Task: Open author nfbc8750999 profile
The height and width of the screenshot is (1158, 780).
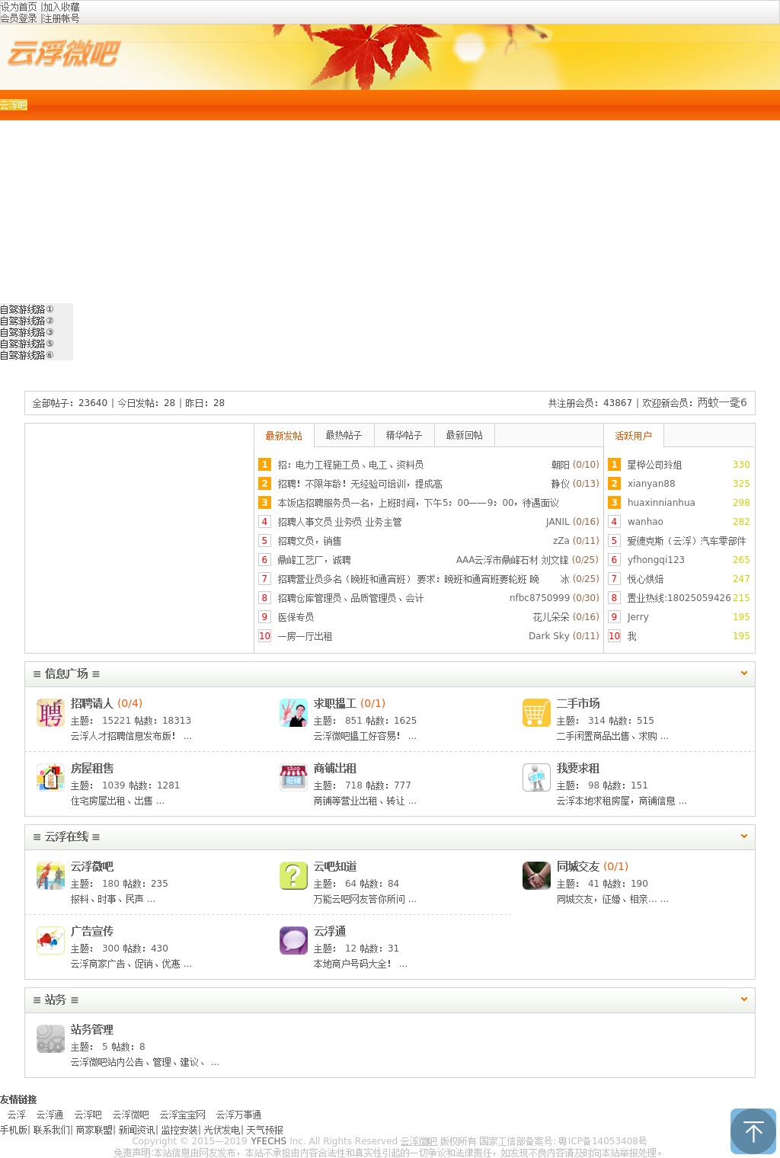Action: pos(539,598)
